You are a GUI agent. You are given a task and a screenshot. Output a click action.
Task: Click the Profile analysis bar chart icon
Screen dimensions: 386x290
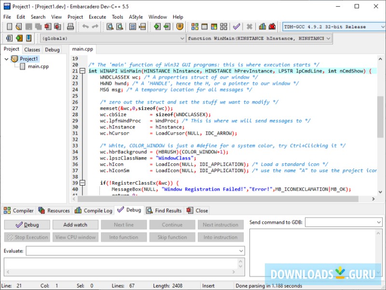pos(262,27)
